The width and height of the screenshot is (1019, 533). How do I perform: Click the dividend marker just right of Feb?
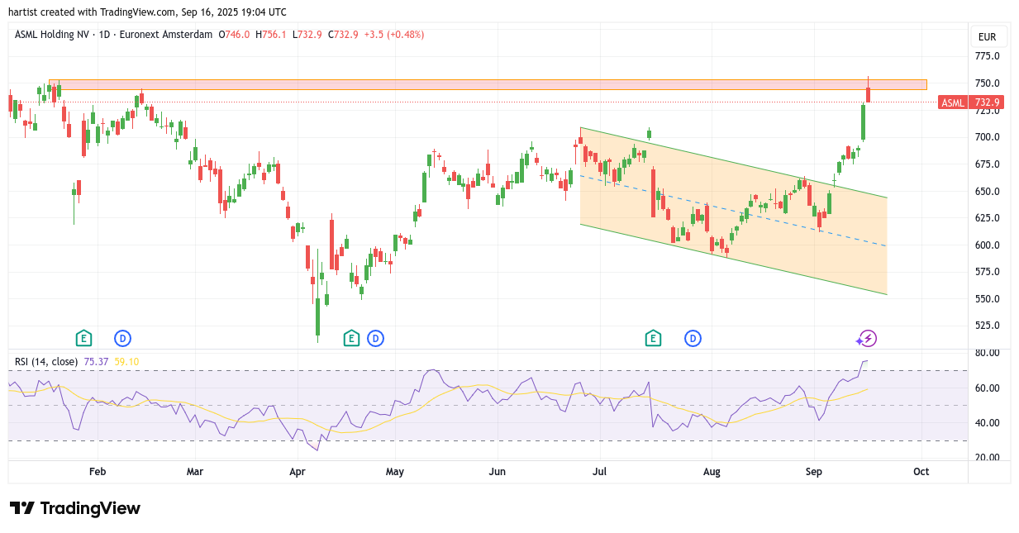123,338
